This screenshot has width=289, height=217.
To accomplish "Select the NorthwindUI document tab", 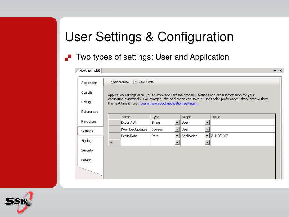I will (90, 70).
